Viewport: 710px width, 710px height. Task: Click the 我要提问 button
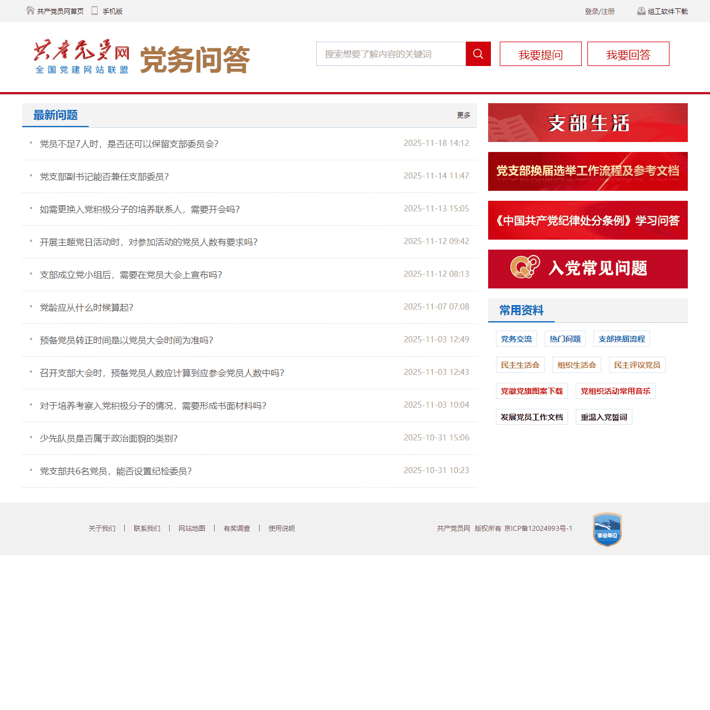540,54
